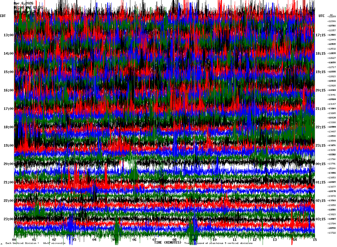Click the 18:00 CDT time label
Viewport: 337px width, 247px height.
point(8,127)
